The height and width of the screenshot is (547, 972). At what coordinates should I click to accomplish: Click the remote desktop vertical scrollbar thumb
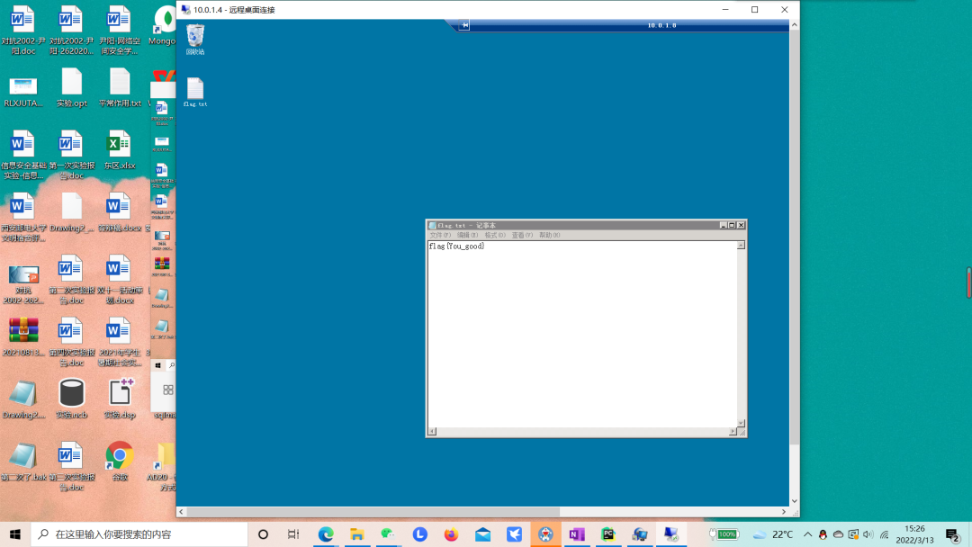click(794, 238)
